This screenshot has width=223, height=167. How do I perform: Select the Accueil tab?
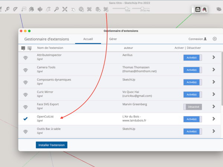[x=88, y=39]
